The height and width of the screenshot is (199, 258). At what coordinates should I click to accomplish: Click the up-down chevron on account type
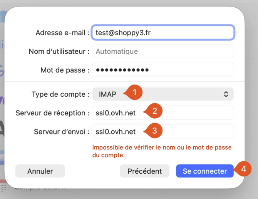(x=226, y=94)
